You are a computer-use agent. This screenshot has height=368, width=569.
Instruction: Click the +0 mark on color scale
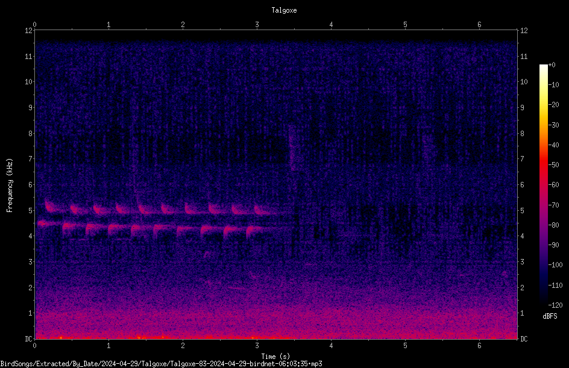click(x=552, y=65)
